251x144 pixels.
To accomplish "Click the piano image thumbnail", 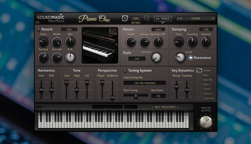I will pos(100,45).
